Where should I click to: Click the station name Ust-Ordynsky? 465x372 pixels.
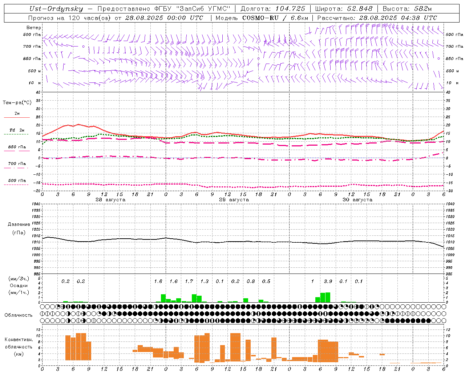coord(56,9)
